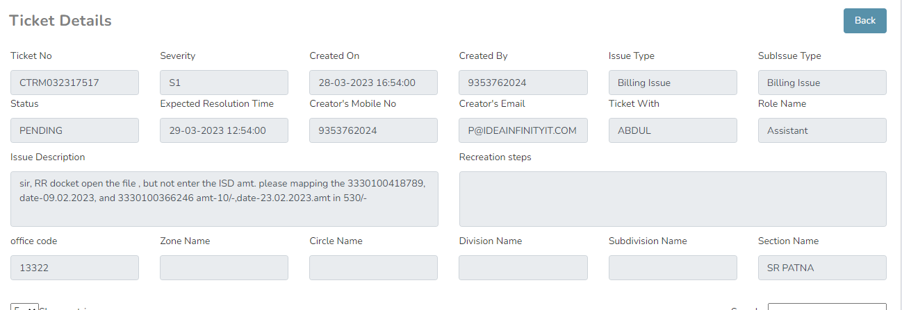This screenshot has width=902, height=310.
Task: Select the empty Zone Name field
Action: click(x=224, y=268)
